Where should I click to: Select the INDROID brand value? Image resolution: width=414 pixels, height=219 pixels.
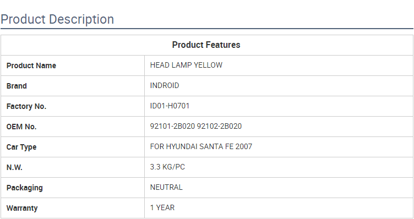tap(165, 85)
